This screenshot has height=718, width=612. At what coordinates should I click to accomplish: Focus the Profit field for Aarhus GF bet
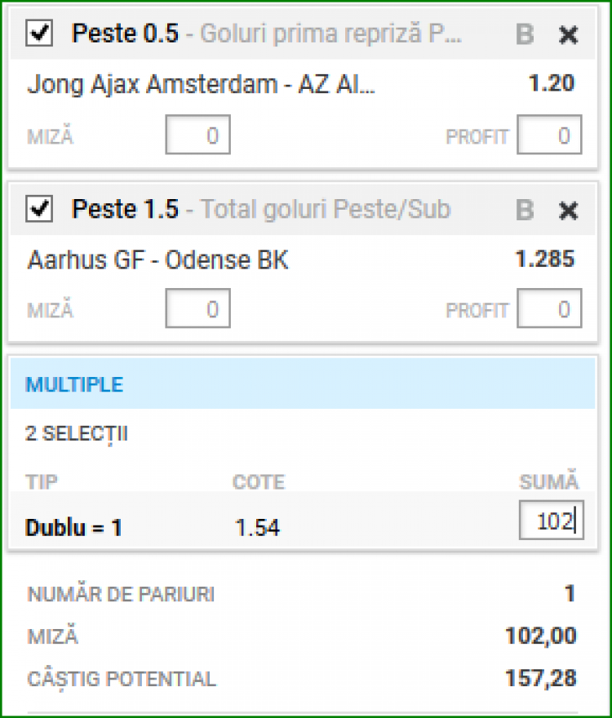coord(549,309)
